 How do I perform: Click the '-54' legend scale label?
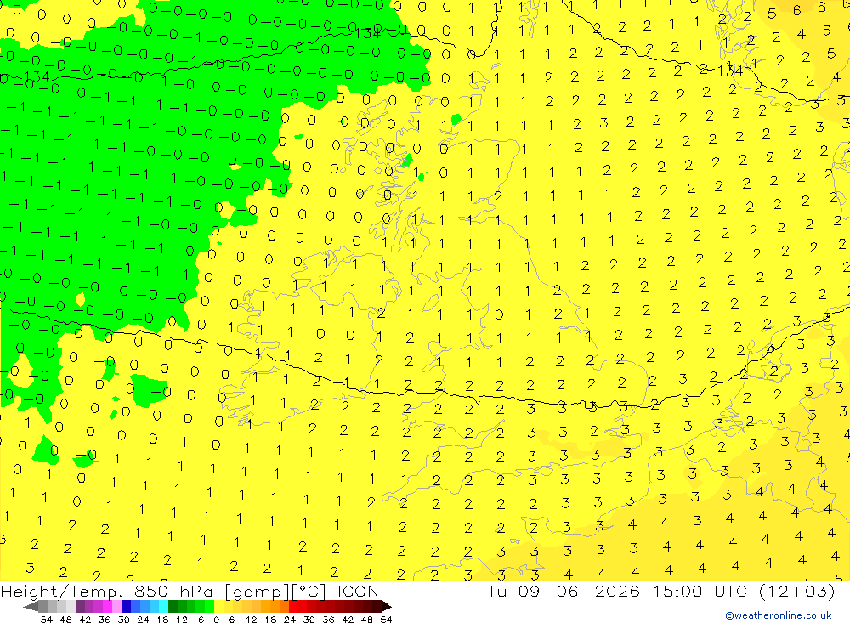point(43,620)
